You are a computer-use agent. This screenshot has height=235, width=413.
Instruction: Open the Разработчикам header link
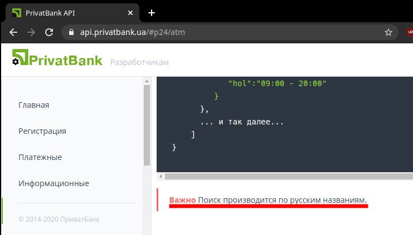pyautogui.click(x=139, y=62)
